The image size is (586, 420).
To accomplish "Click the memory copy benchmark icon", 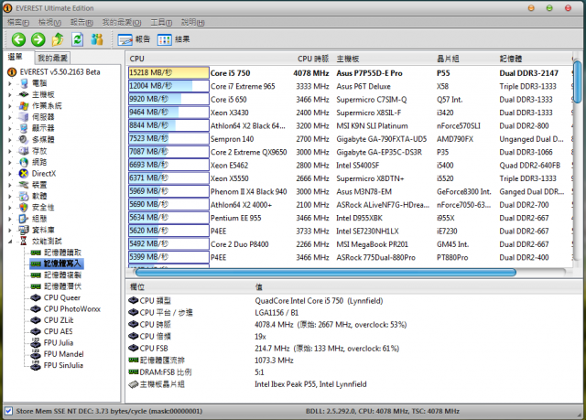I will click(36, 275).
